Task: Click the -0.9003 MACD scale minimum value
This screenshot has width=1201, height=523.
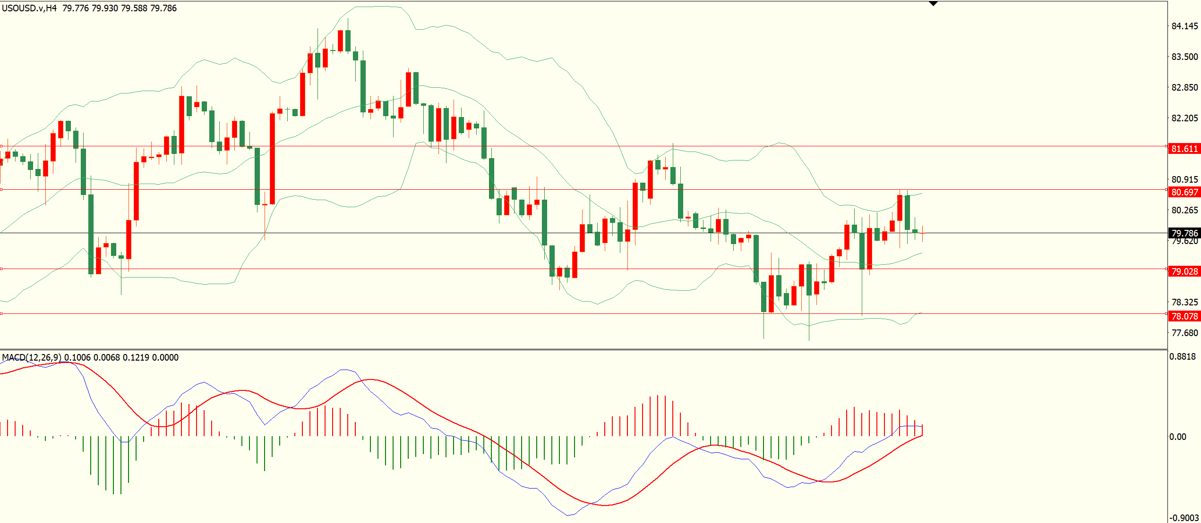Action: (x=1184, y=518)
